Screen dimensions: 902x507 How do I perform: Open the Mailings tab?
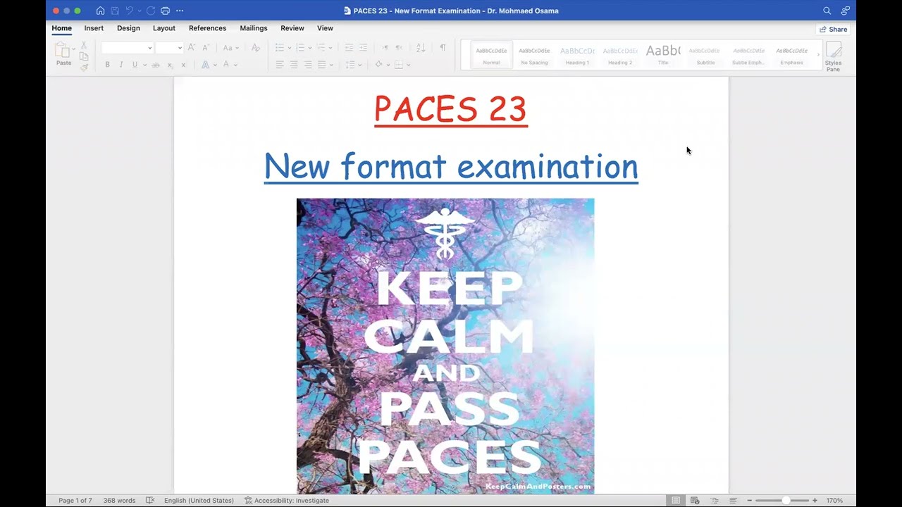[254, 28]
